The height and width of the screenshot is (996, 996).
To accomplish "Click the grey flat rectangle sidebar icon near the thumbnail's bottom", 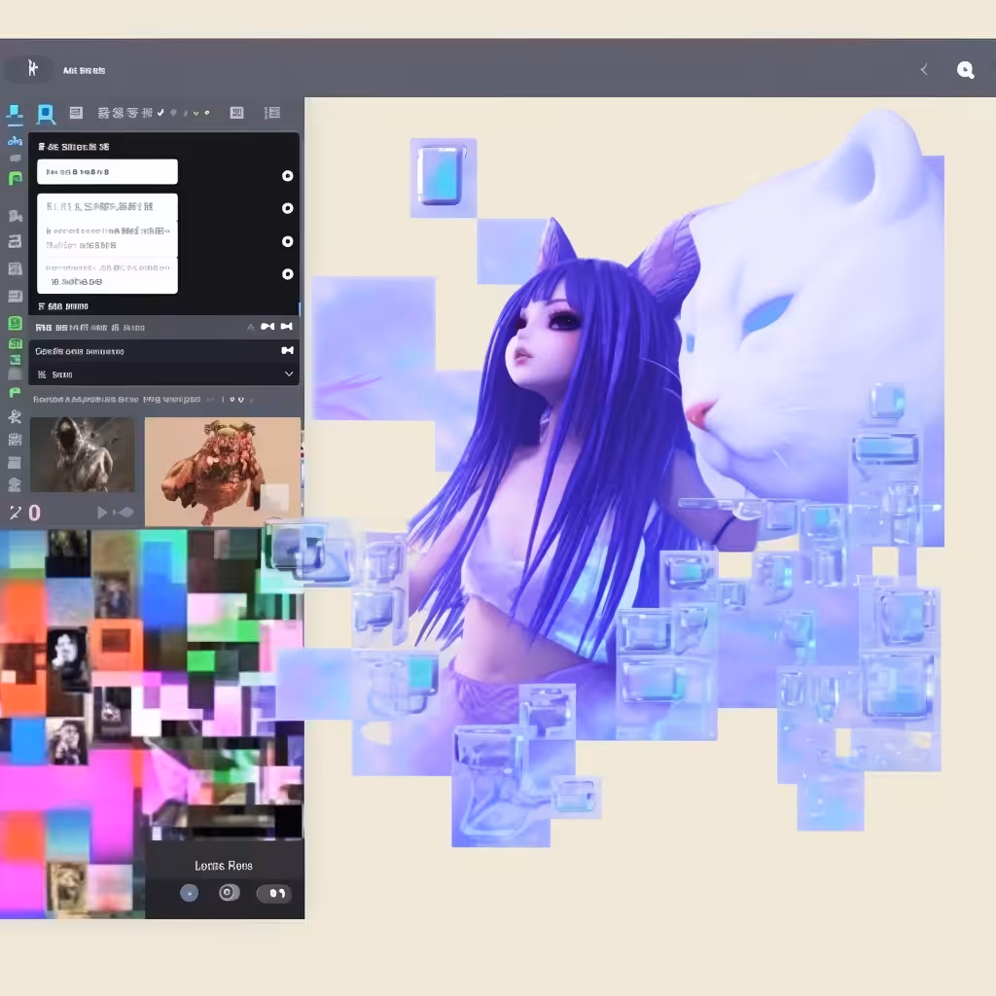I will [16, 463].
